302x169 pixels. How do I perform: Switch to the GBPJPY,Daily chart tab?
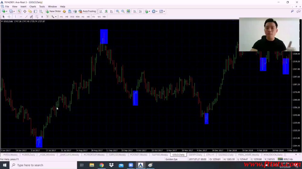(x=195, y=155)
